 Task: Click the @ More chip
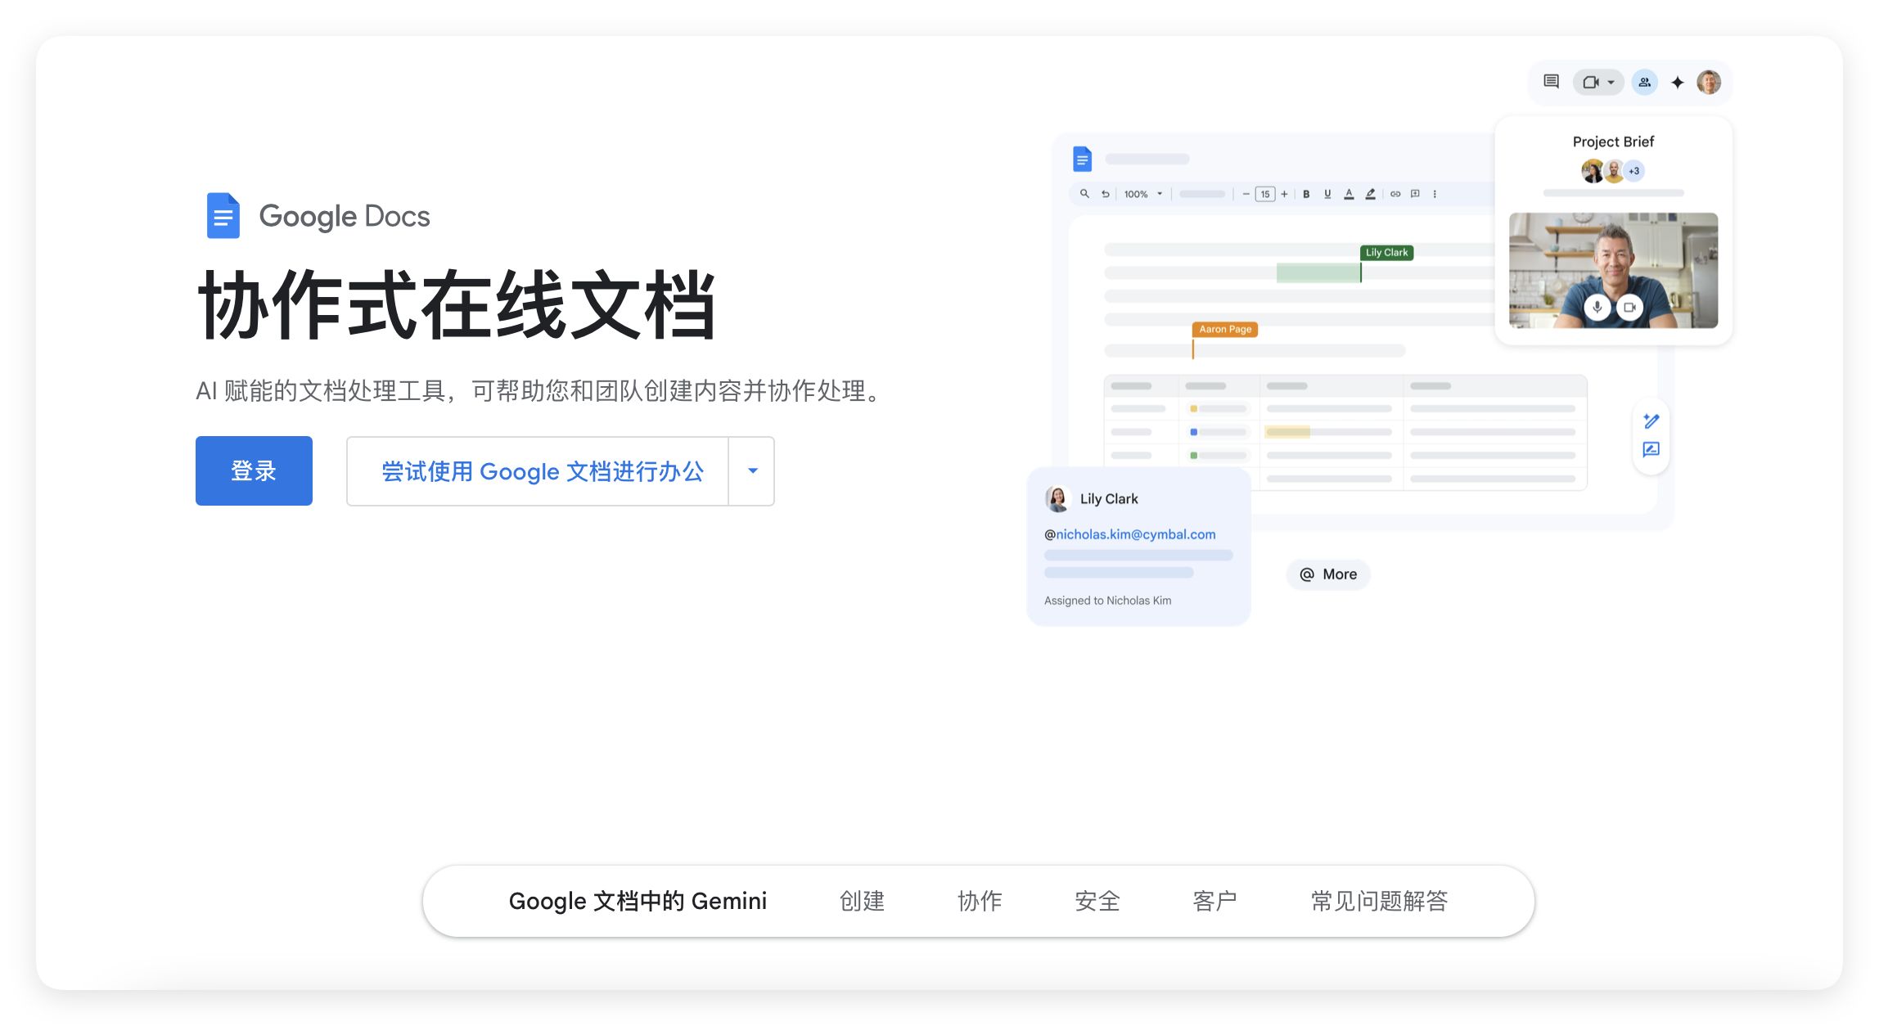point(1327,574)
